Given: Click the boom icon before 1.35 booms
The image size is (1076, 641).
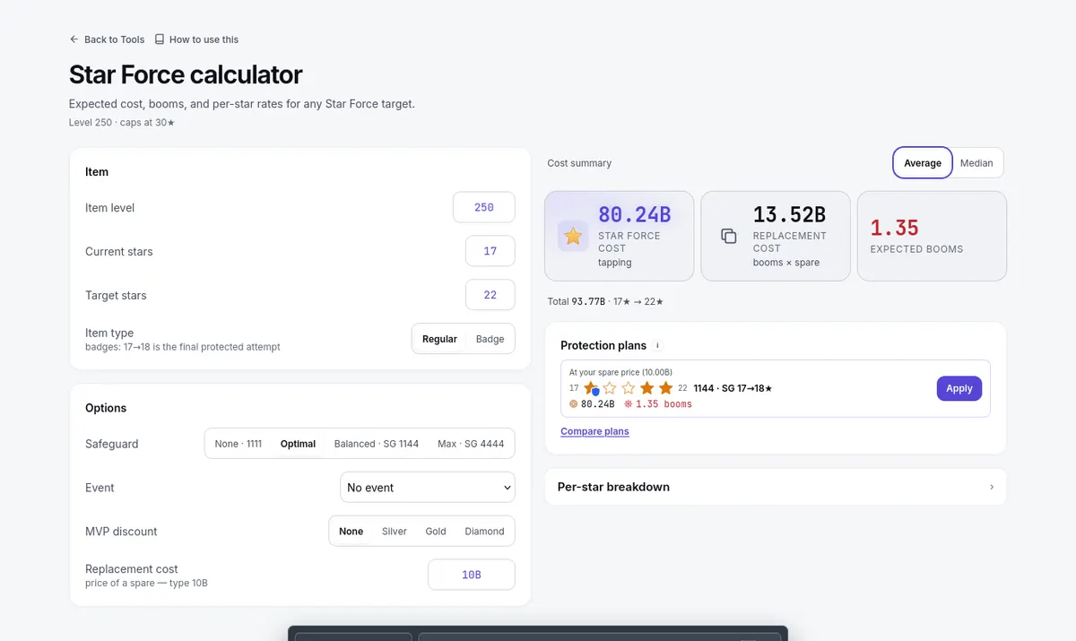Looking at the screenshot, I should pyautogui.click(x=629, y=404).
